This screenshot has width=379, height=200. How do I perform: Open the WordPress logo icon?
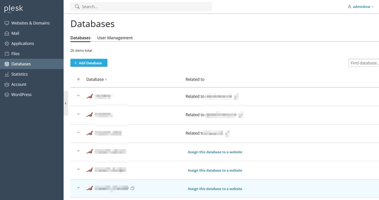7,95
